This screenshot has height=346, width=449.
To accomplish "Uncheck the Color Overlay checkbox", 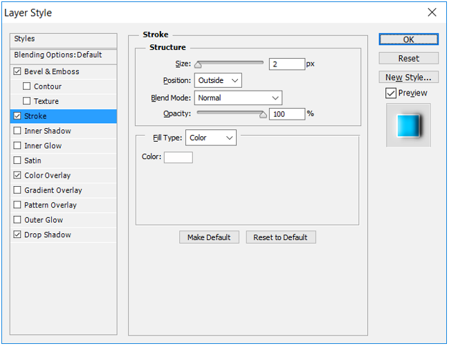I will pos(17,175).
